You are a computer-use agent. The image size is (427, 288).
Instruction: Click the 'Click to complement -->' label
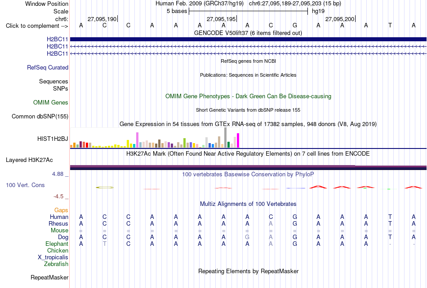[37, 26]
